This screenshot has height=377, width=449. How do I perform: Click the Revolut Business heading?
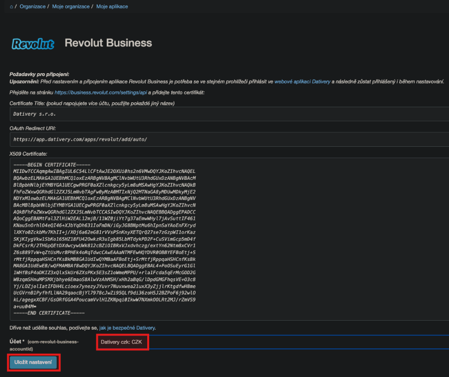point(108,43)
